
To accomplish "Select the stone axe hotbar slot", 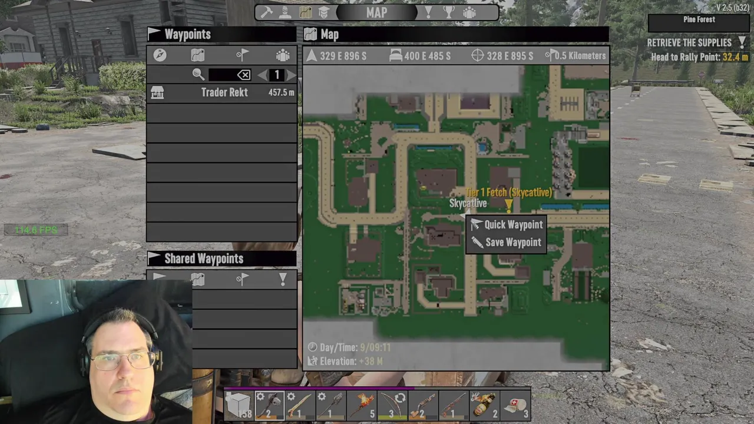I will click(x=269, y=406).
